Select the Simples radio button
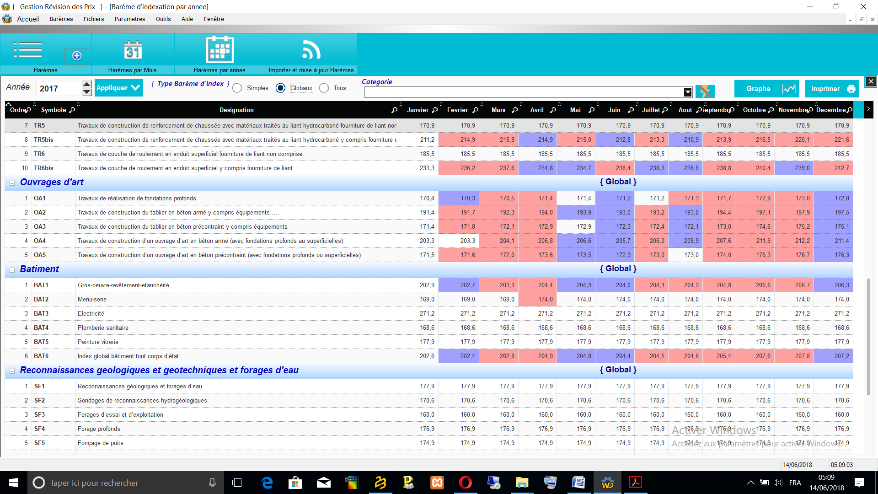The width and height of the screenshot is (878, 494). click(237, 88)
